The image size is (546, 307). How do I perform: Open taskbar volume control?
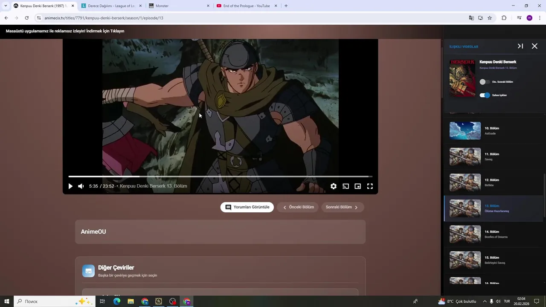pyautogui.click(x=499, y=301)
